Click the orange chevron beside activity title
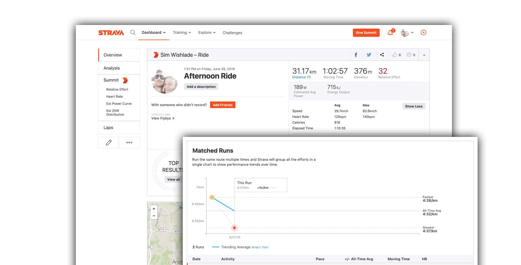This screenshot has height=265, width=521. (156, 55)
